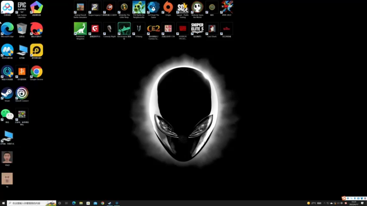Launch the yellow LDPlayer emulator shortcut
This screenshot has height=206, width=367.
click(x=37, y=51)
